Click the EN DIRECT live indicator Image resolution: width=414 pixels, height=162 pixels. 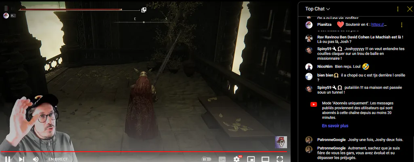pyautogui.click(x=58, y=159)
